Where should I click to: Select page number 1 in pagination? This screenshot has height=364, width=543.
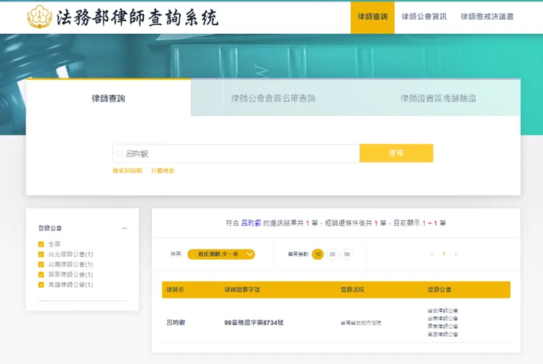coord(444,254)
